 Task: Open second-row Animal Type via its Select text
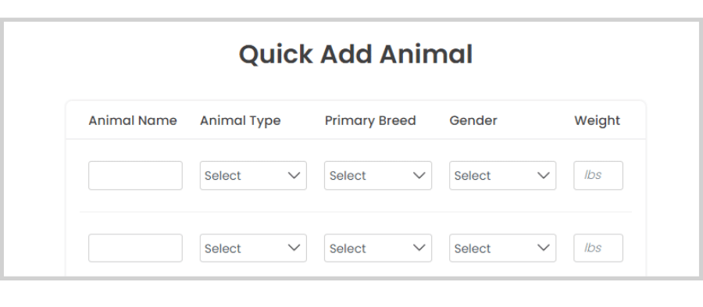tap(223, 248)
